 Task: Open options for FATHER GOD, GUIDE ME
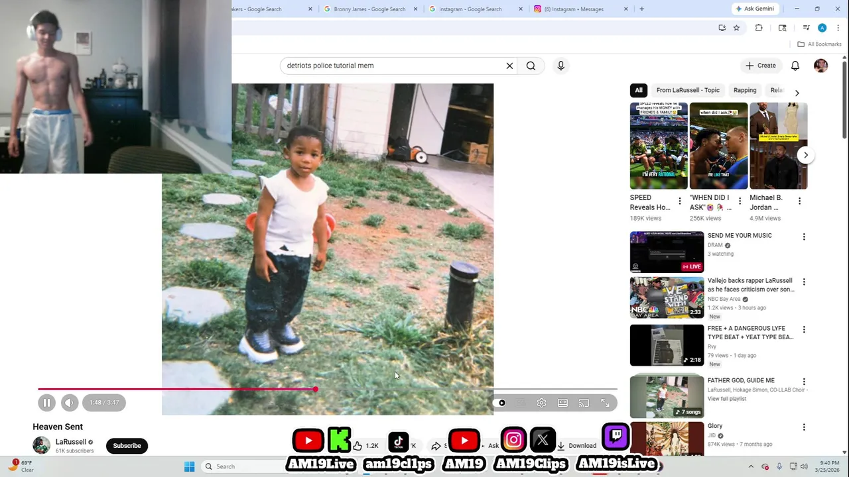[x=804, y=382]
